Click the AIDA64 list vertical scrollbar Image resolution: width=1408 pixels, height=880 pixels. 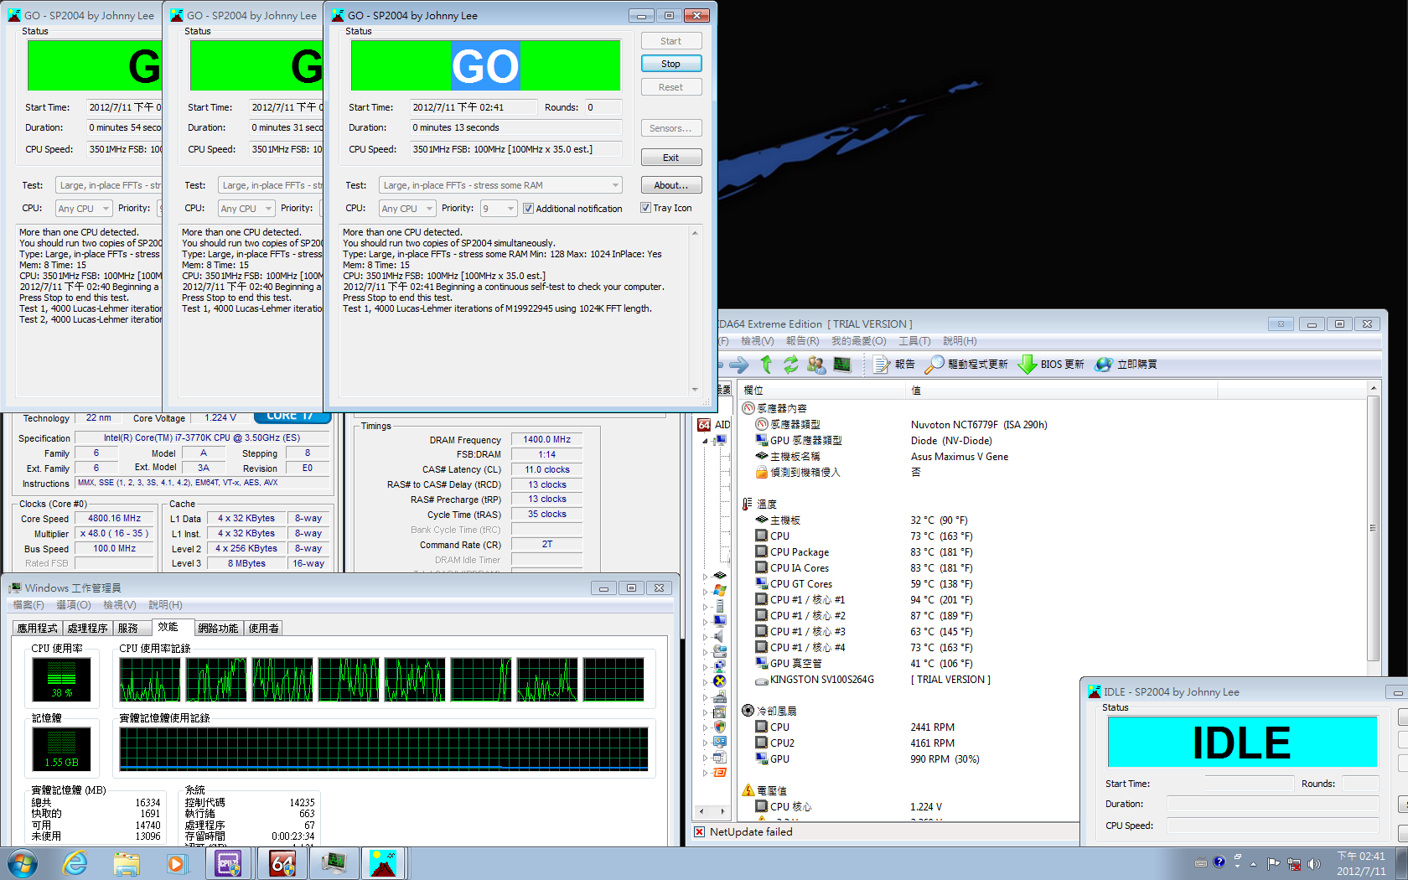point(1373,529)
